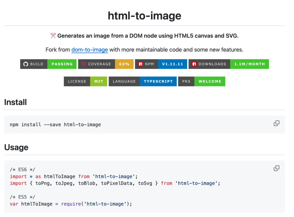This screenshot has width=294, height=217.
Task: Click the 'var htmlToImage = require' code line
Action: 71,204
